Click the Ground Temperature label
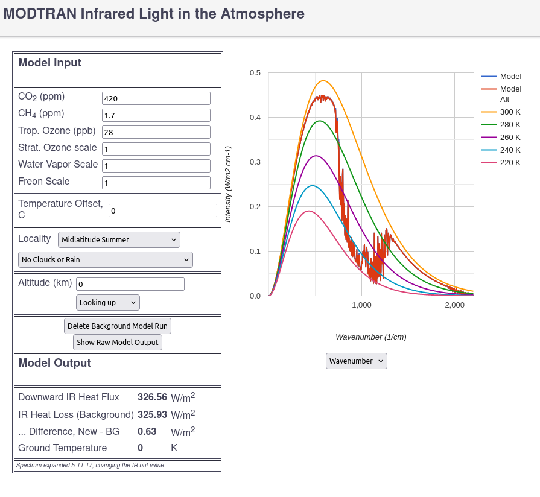This screenshot has height=497, width=540. click(63, 448)
